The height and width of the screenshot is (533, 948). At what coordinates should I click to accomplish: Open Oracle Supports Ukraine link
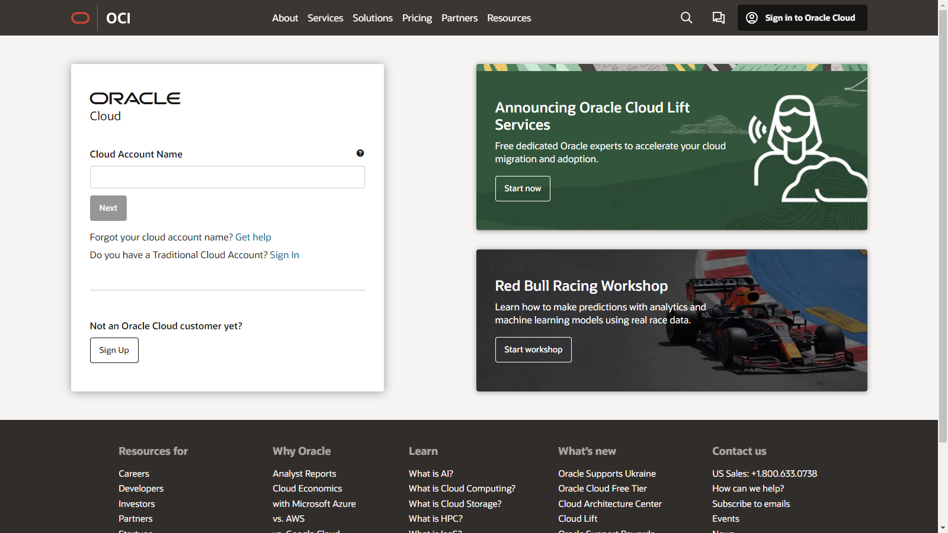coord(607,474)
